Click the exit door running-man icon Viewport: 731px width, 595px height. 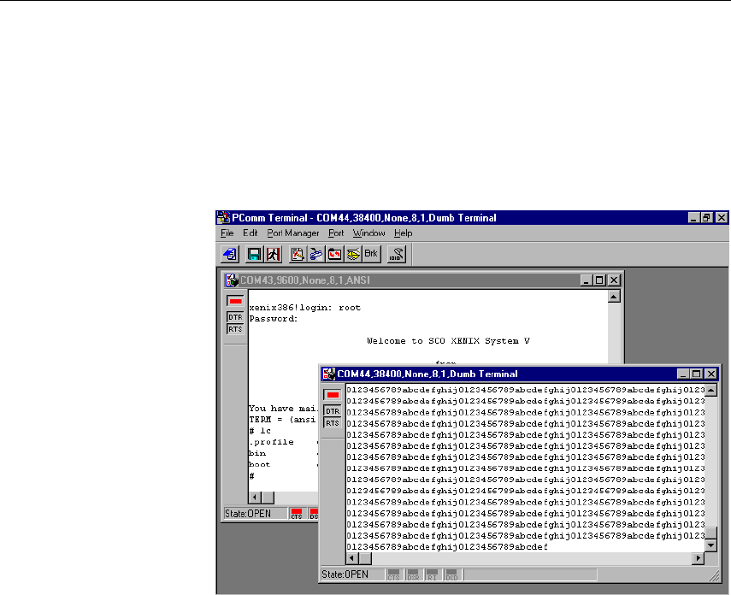[274, 254]
